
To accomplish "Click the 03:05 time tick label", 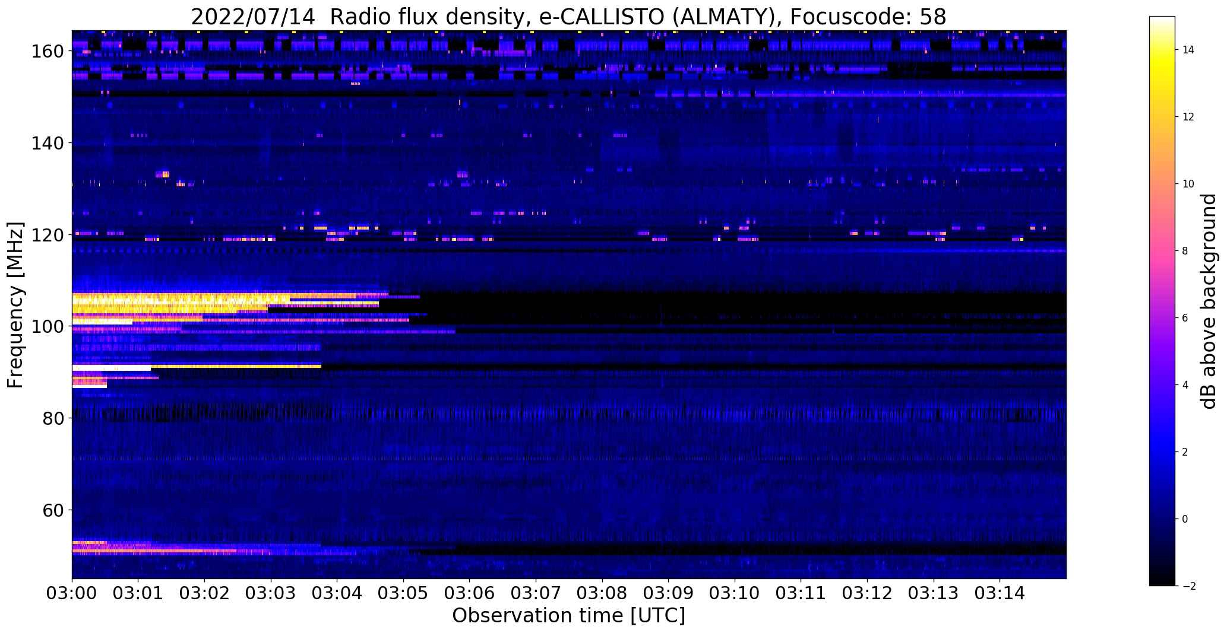I will click(404, 594).
